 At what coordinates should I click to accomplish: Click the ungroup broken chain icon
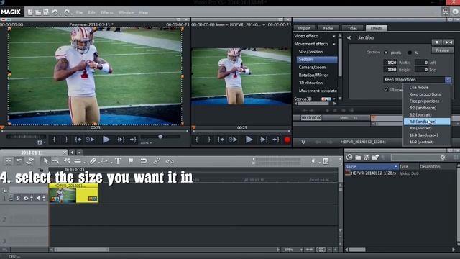170,161
